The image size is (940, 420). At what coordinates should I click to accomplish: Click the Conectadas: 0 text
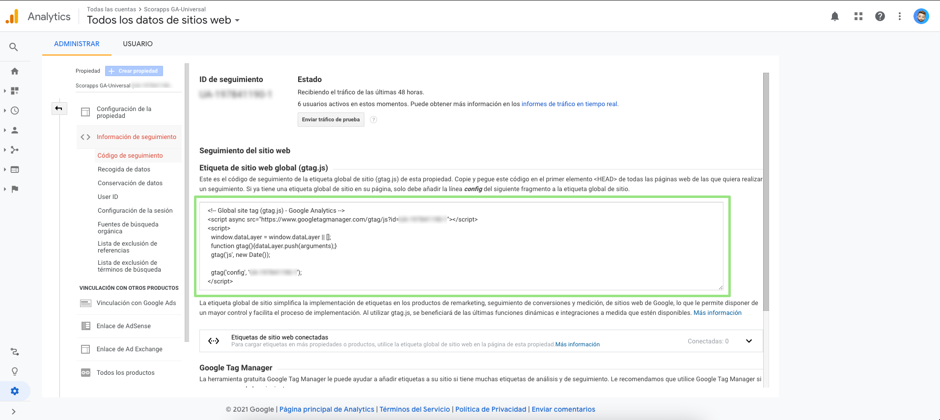pos(708,341)
